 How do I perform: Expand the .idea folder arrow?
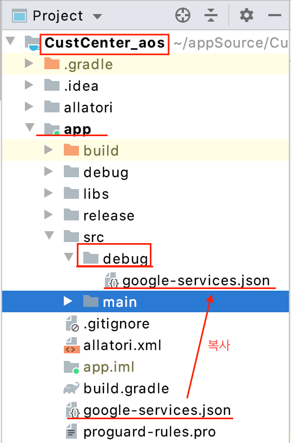click(29, 85)
